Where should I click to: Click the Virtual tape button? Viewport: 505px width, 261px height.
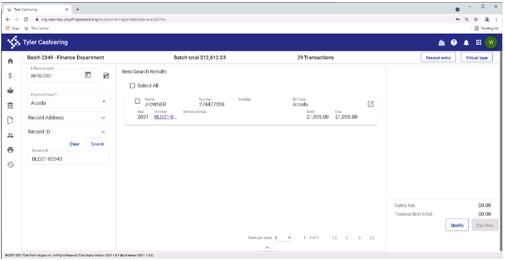(x=477, y=58)
